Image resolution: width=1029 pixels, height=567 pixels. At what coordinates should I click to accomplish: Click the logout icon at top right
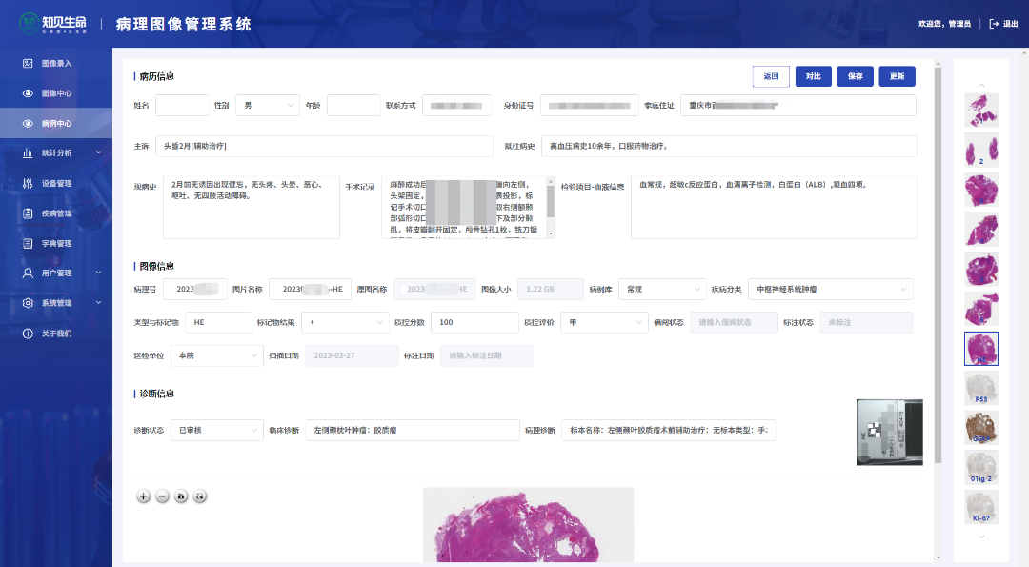click(995, 24)
